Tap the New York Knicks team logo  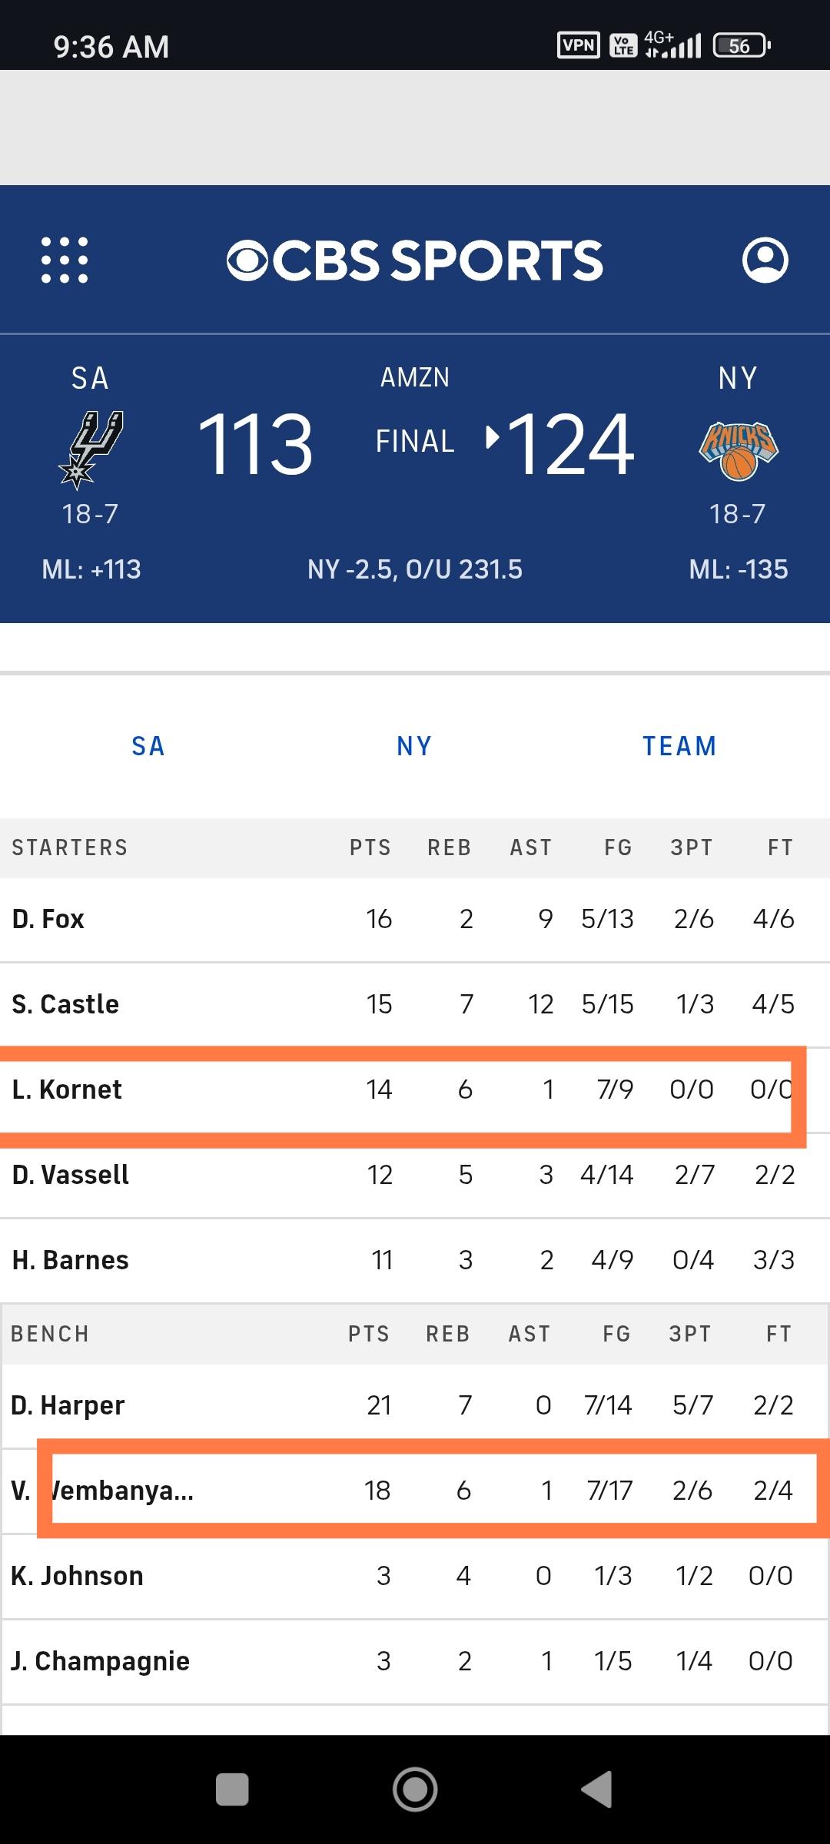pos(738,450)
